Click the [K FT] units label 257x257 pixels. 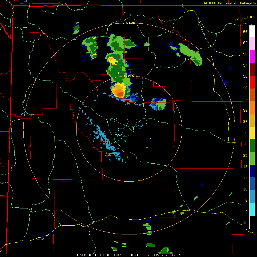pos(241,20)
